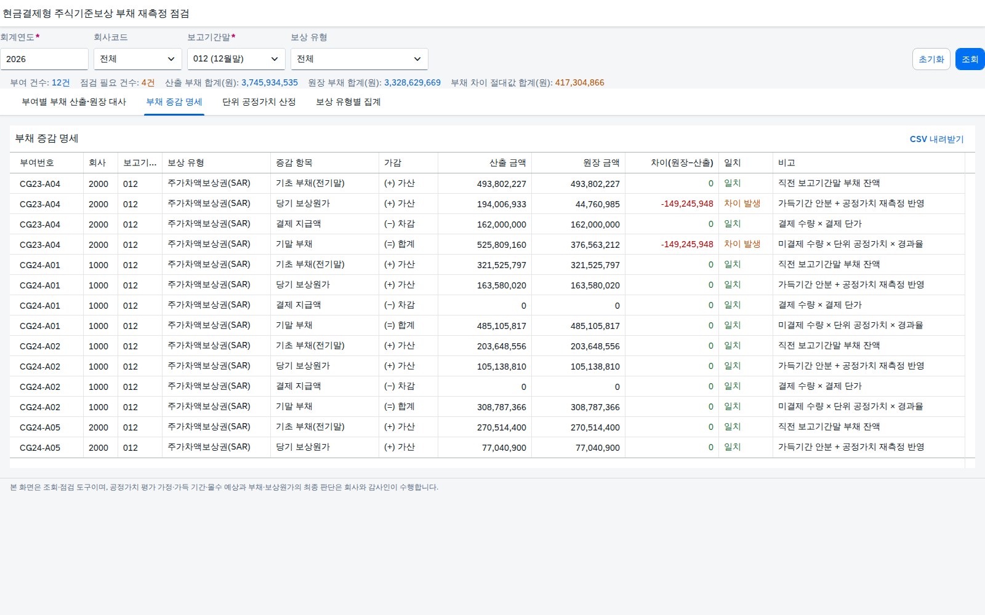
Task: Click 산출 금액 value 162,000,000
Action: (x=501, y=224)
